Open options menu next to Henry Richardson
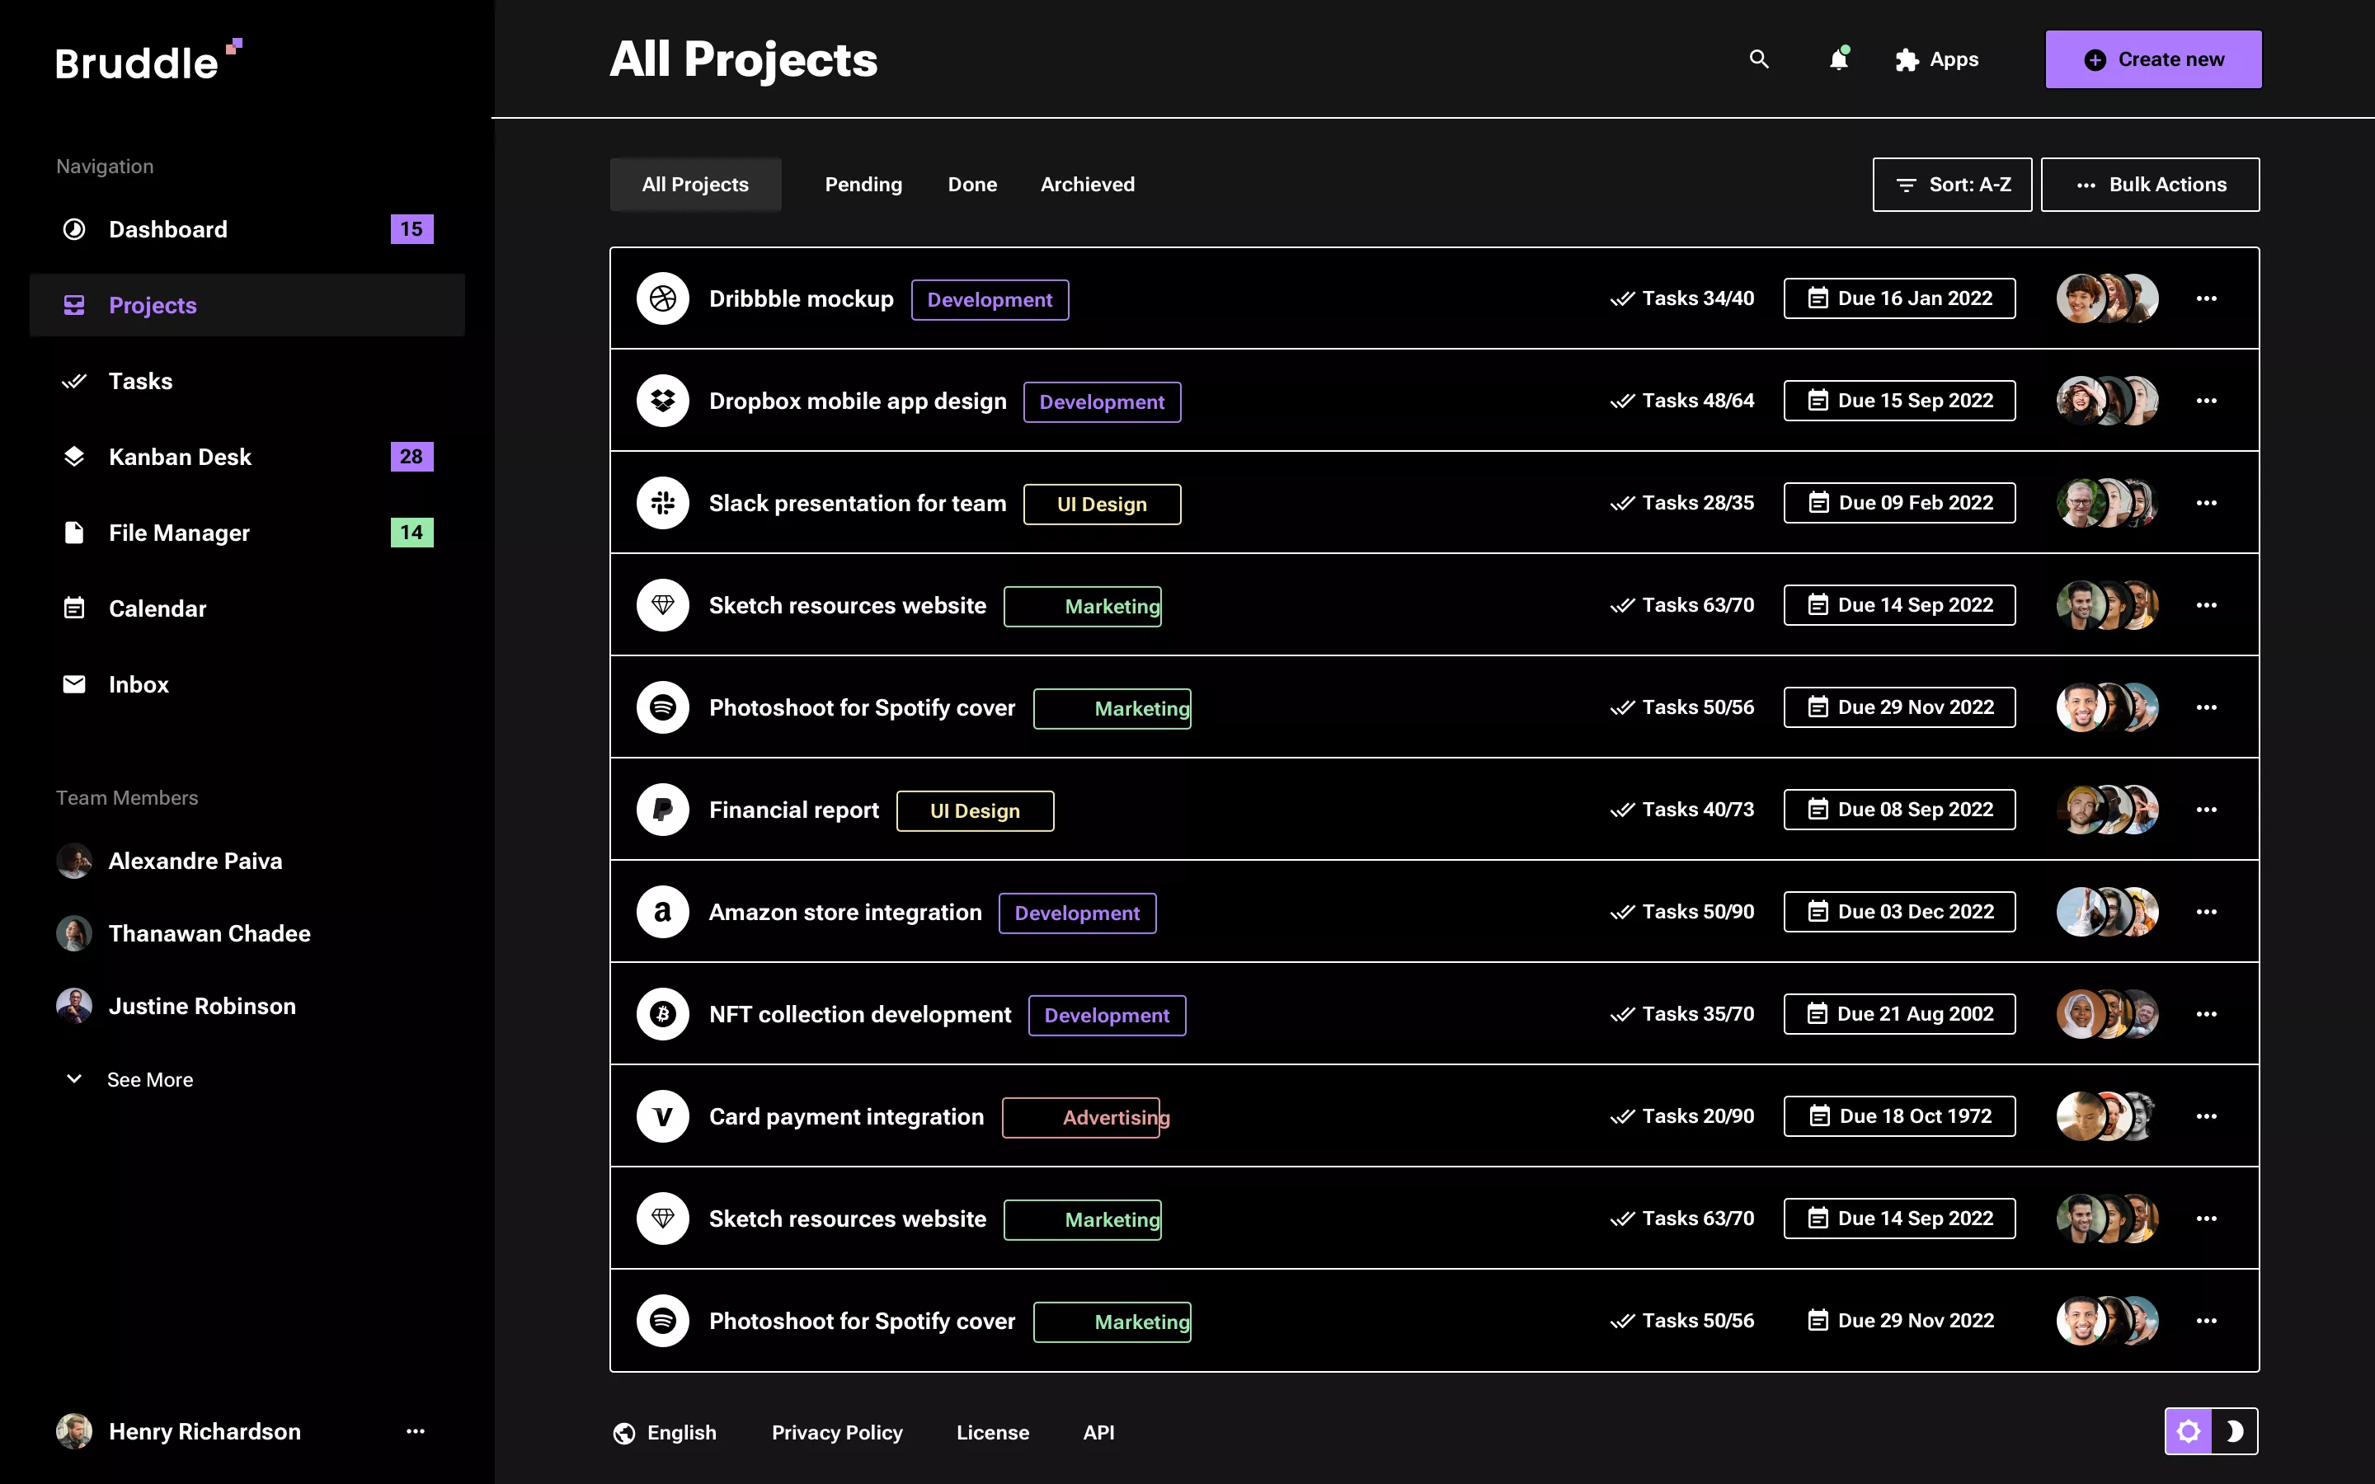 tap(416, 1430)
